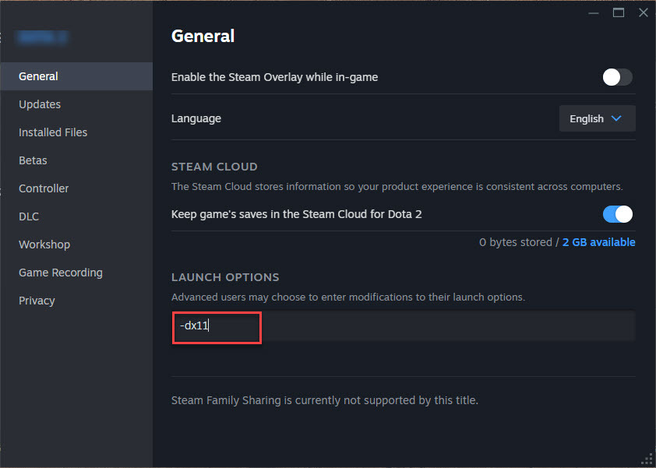
Task: Click the 2 GB available link
Action: coord(598,242)
